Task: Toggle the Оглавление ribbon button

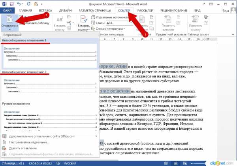Action: click(9, 23)
